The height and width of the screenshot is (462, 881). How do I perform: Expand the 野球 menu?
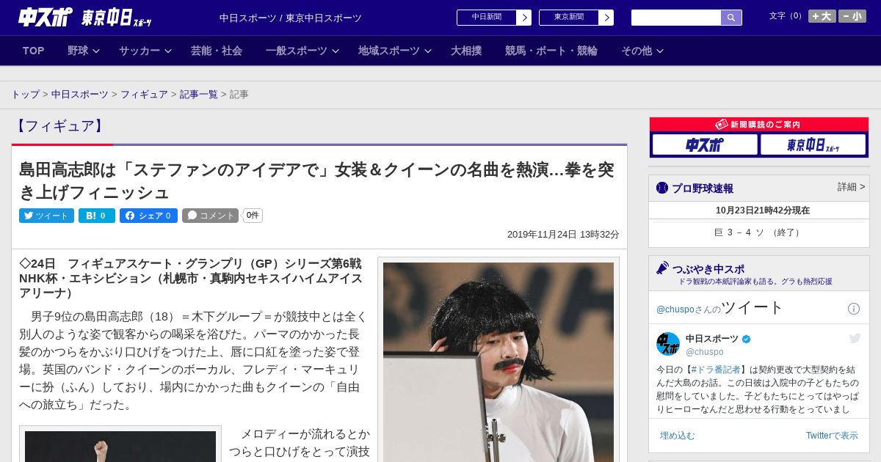84,51
